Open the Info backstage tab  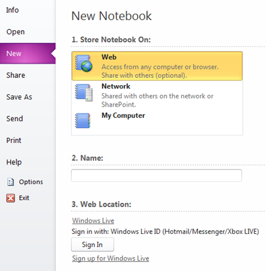(x=12, y=10)
